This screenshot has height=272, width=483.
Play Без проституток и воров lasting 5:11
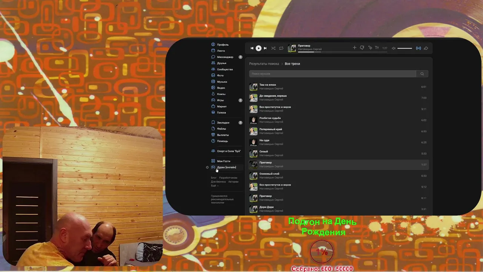click(338, 109)
